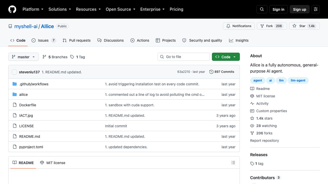Screen dimensions: 328x184
Task: Star the Allice repository
Action: click(304, 26)
